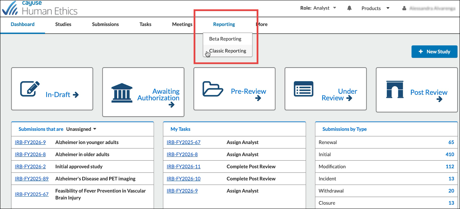The height and width of the screenshot is (209, 460).
Task: Click Modification count 112
Action: pos(450,166)
